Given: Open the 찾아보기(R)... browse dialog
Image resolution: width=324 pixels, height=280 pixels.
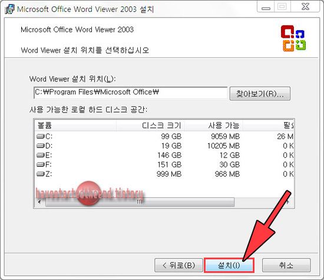Looking at the screenshot, I should 260,94.
